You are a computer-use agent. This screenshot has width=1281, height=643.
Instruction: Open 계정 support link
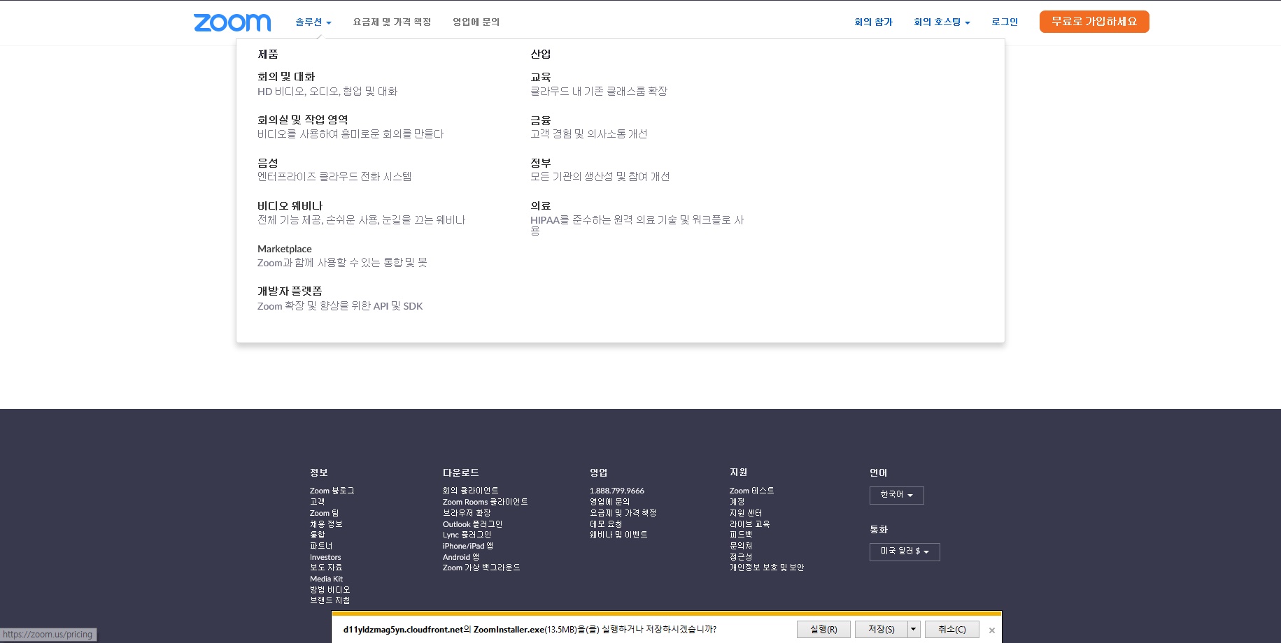(737, 502)
